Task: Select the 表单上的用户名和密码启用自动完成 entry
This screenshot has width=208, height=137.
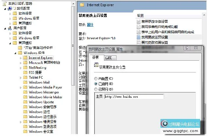Action: [168, 32]
